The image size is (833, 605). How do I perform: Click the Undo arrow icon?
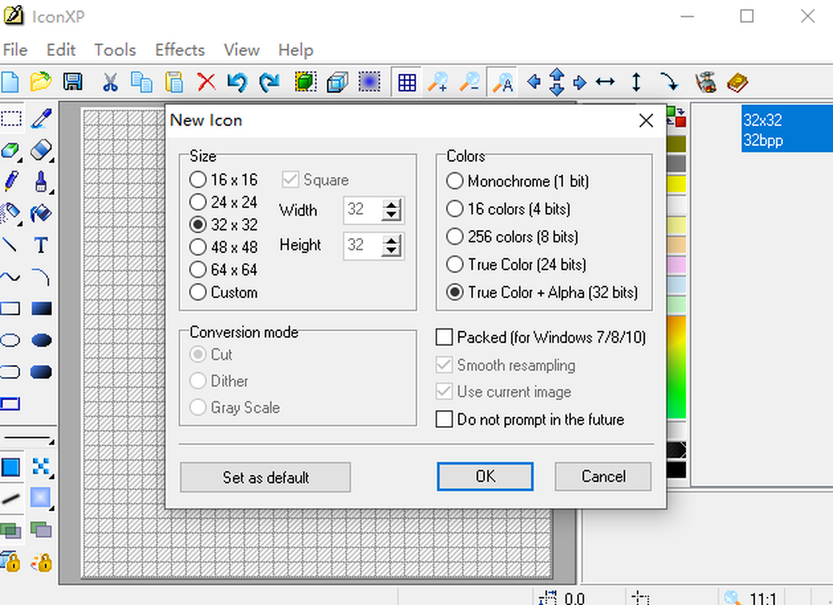pos(237,83)
